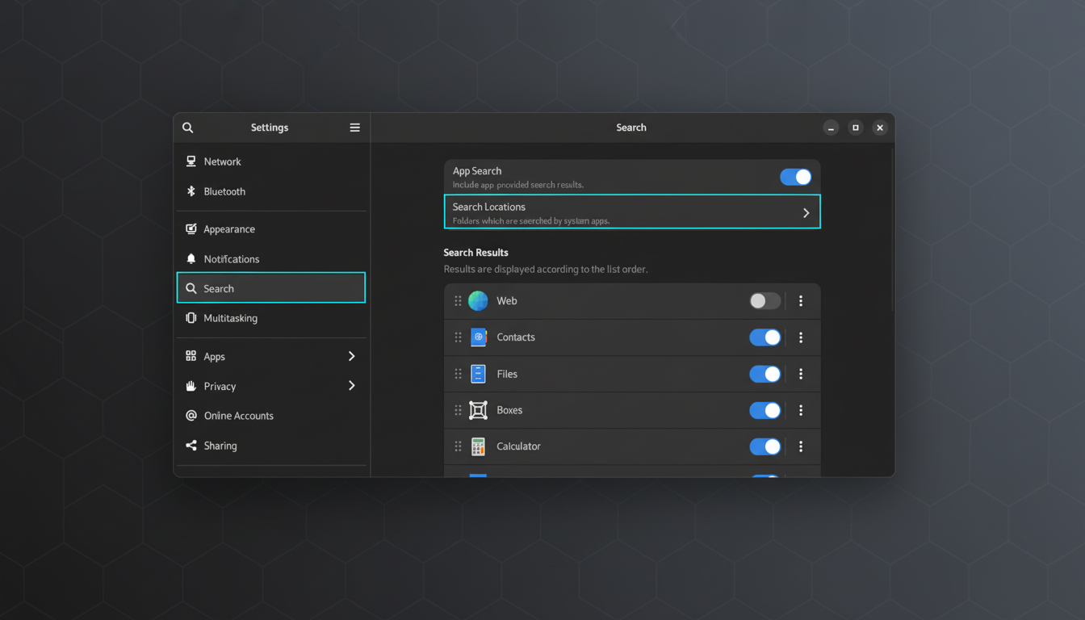The image size is (1085, 620).
Task: Open Search Locations settings
Action: click(631, 212)
